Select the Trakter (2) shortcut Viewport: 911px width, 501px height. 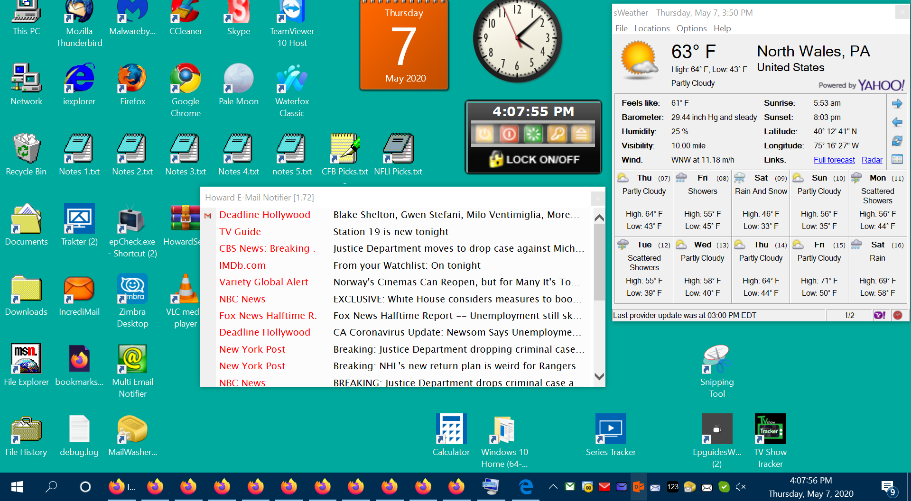click(x=79, y=225)
